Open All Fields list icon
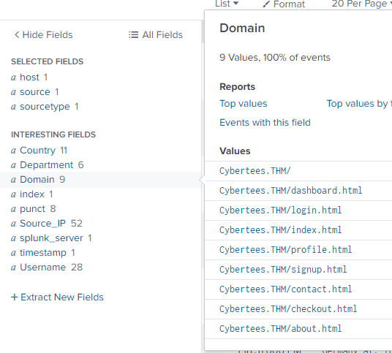The width and height of the screenshot is (392, 353). pyautogui.click(x=134, y=35)
